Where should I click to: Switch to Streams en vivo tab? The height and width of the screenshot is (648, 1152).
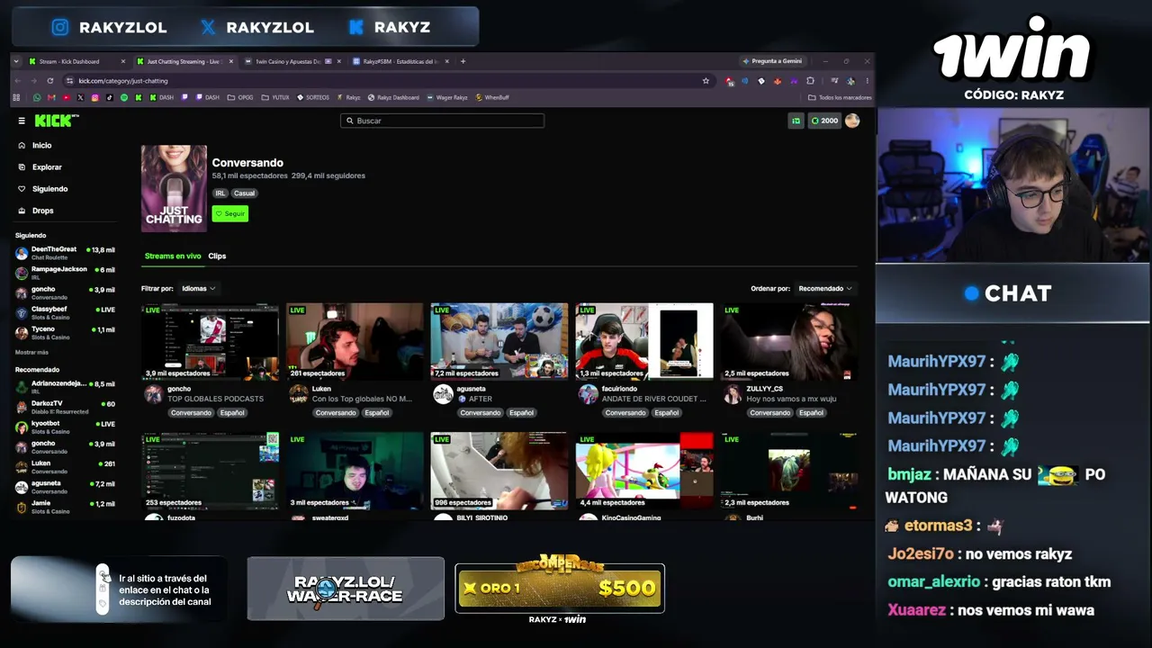pos(173,256)
